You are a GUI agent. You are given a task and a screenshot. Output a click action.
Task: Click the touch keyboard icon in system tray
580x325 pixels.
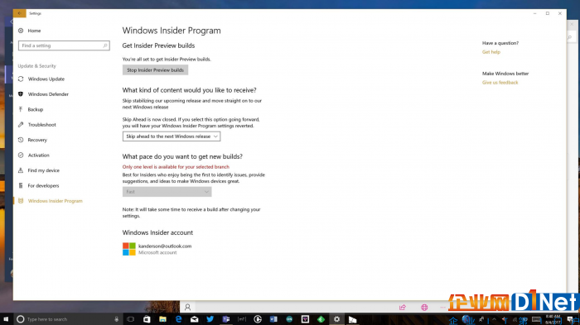536,319
